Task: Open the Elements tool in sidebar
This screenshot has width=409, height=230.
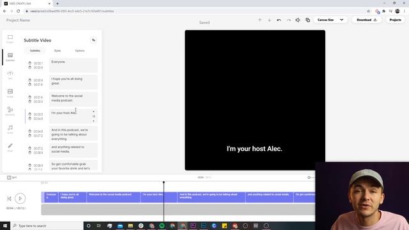Action: 10,111
